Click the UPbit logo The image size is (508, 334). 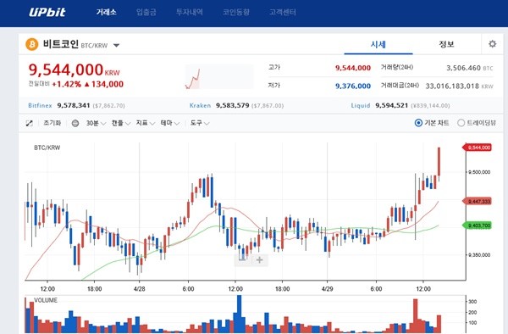(x=47, y=13)
